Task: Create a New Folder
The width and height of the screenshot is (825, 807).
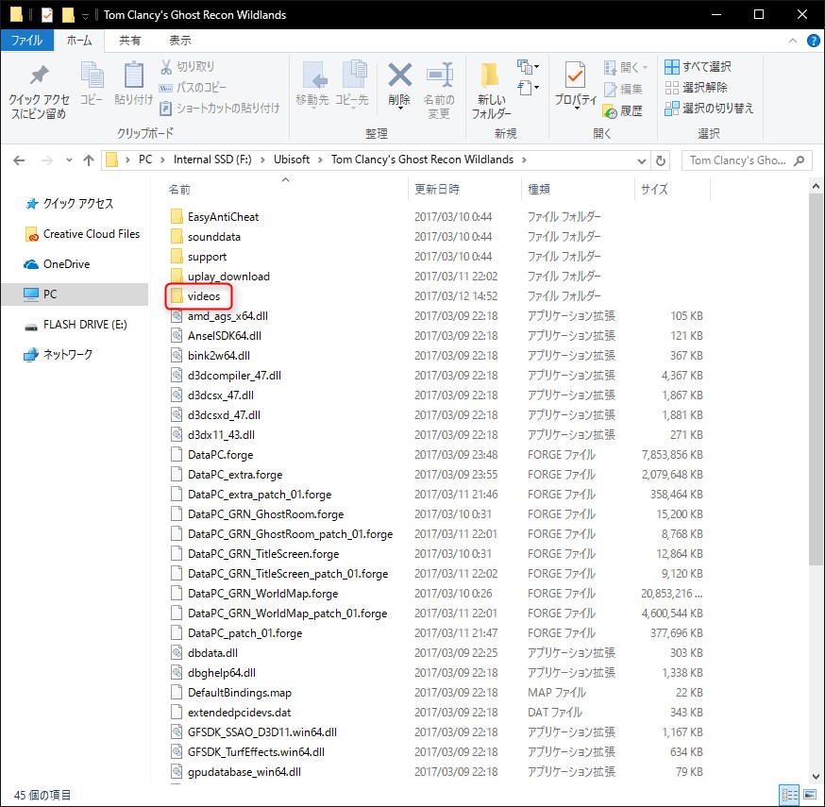Action: pos(491,91)
